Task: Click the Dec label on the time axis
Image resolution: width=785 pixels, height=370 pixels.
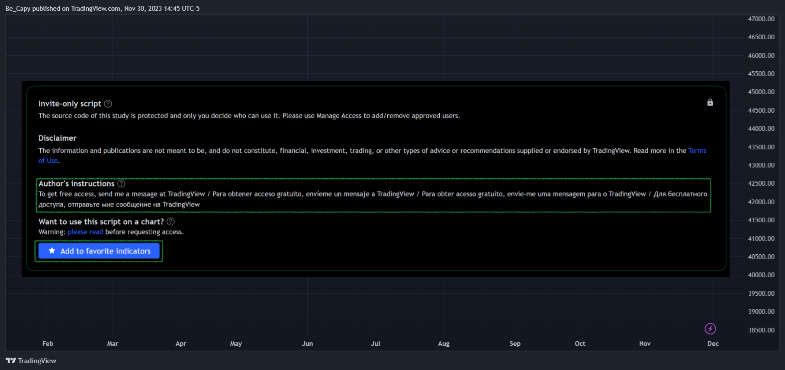Action: point(713,344)
